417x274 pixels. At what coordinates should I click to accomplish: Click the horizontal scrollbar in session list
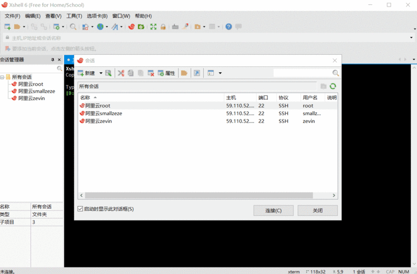[x=199, y=196]
